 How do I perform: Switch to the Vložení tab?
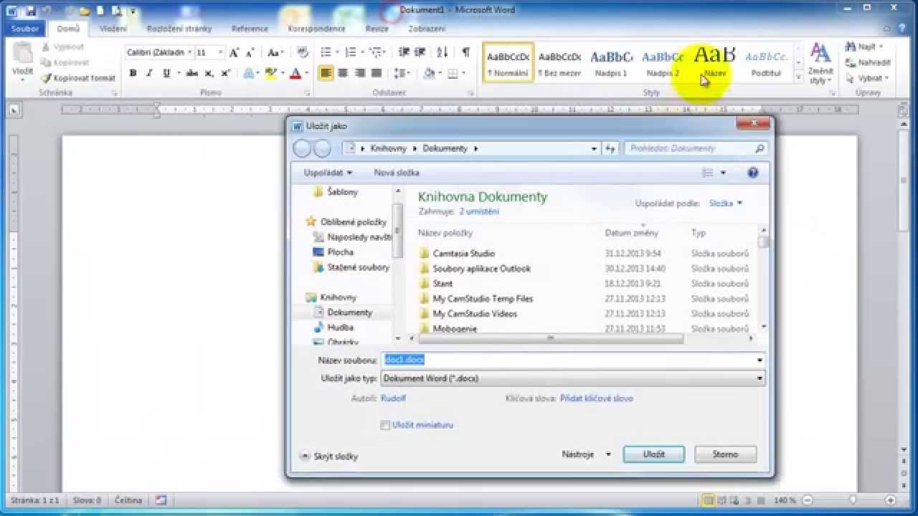113,29
